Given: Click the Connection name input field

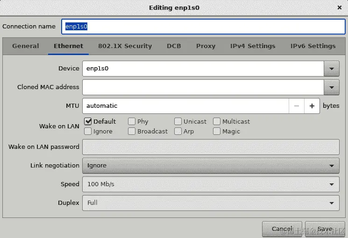Looking at the screenshot, I should pos(203,27).
